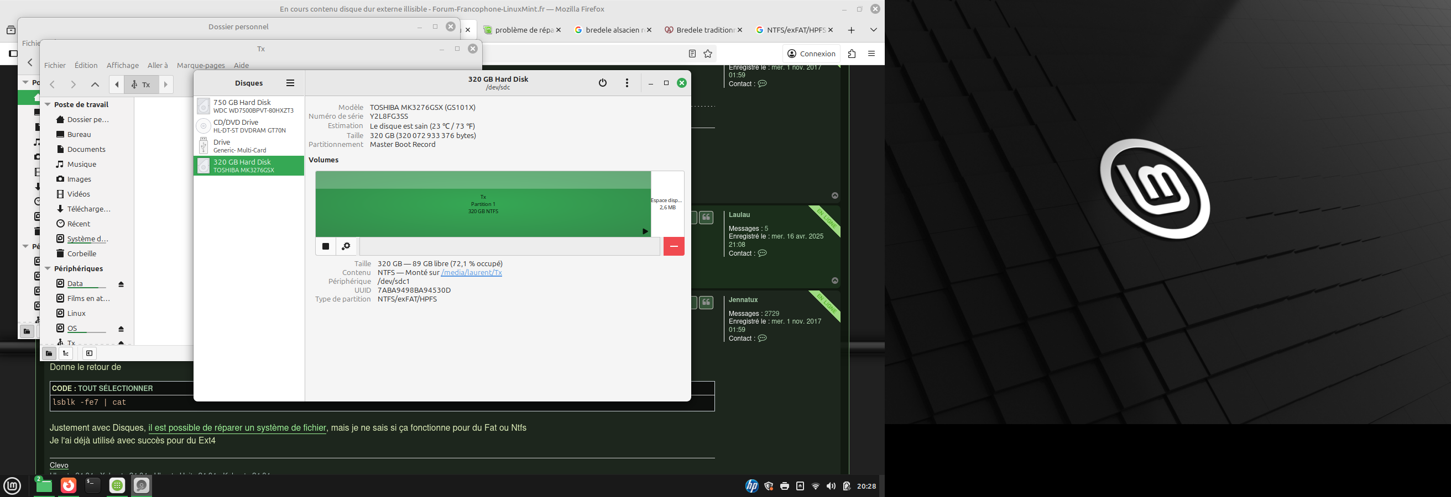Toggle the file manager tree view button
Image resolution: width=1451 pixels, height=497 pixels.
click(x=66, y=353)
